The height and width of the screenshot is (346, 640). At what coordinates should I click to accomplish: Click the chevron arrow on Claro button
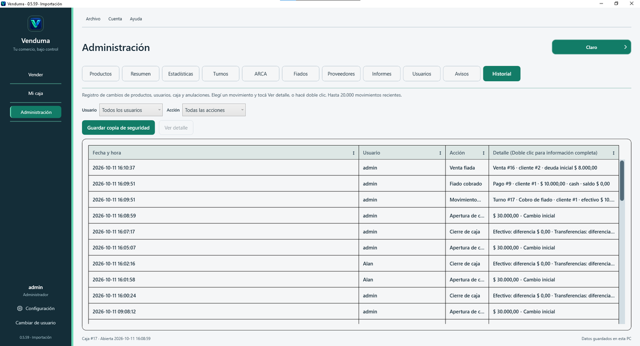point(625,47)
